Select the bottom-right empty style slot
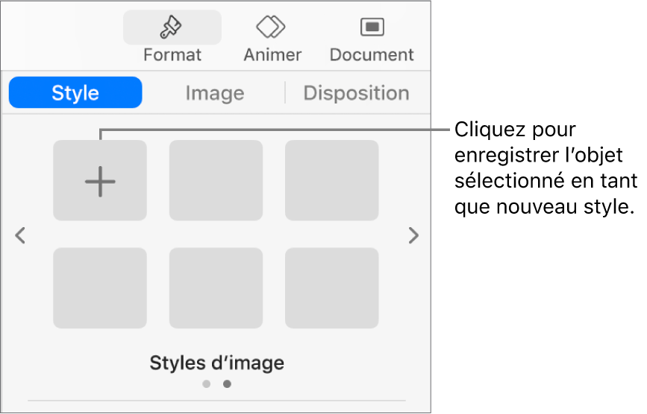The image size is (647, 414). pyautogui.click(x=331, y=288)
